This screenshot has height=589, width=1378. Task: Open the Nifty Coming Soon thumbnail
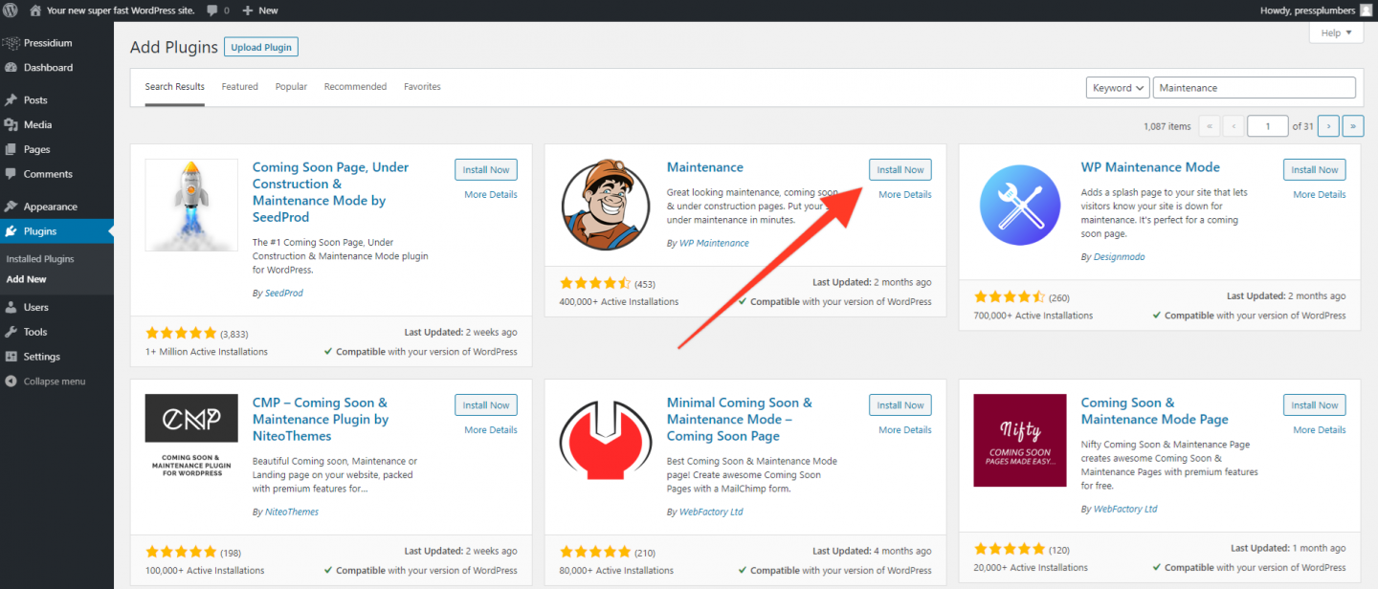click(1020, 440)
